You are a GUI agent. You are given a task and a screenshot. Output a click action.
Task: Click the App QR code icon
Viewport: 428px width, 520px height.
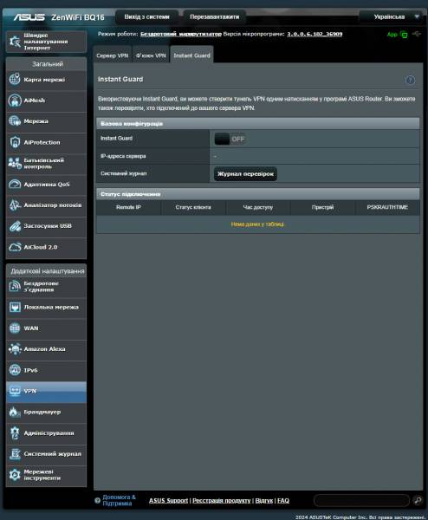404,34
